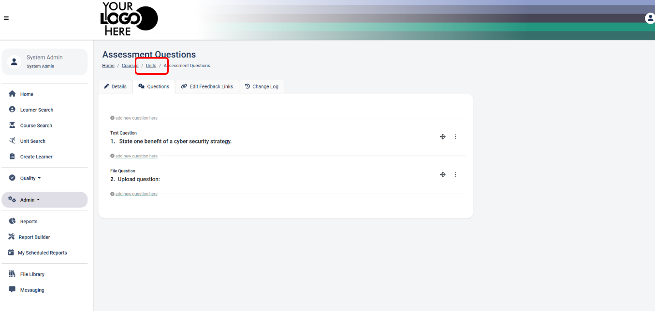Select the Questions tab
Viewport: 655px width, 311px height.
coord(154,87)
